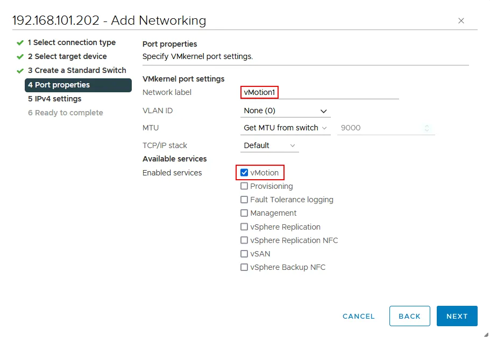The height and width of the screenshot is (338, 490).
Task: Increase MTU value with the spinner arrow
Action: (x=428, y=126)
